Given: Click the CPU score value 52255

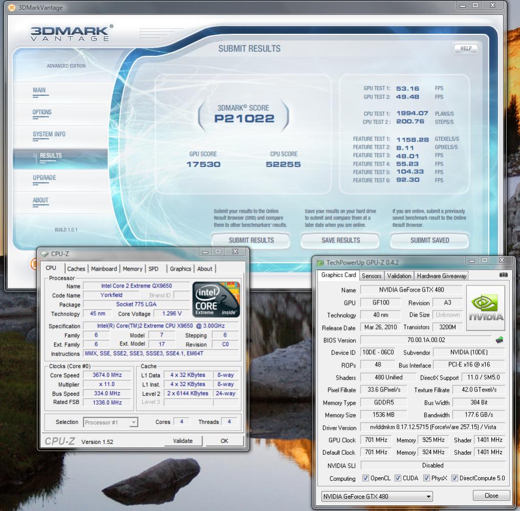Looking at the screenshot, I should click(283, 164).
